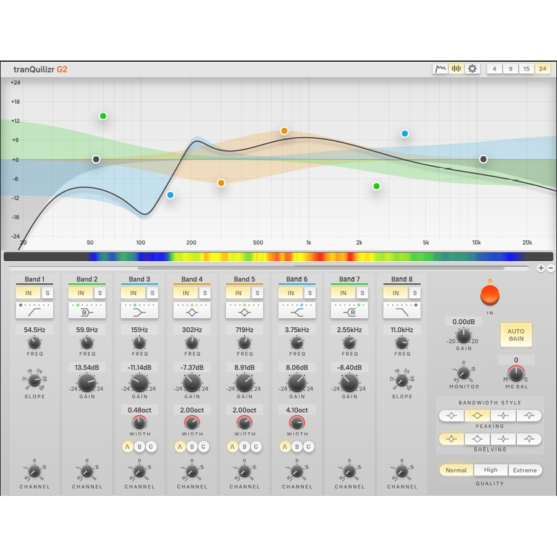The image size is (557, 557).
Task: Switch to the 9-band view
Action: point(510,69)
